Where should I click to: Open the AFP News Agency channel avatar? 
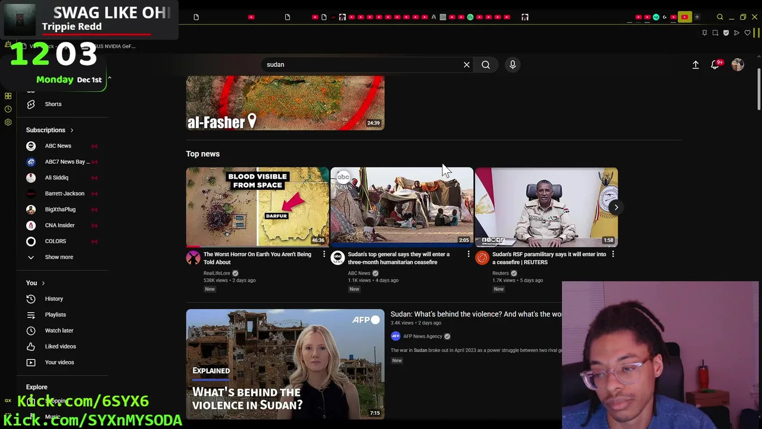point(395,336)
